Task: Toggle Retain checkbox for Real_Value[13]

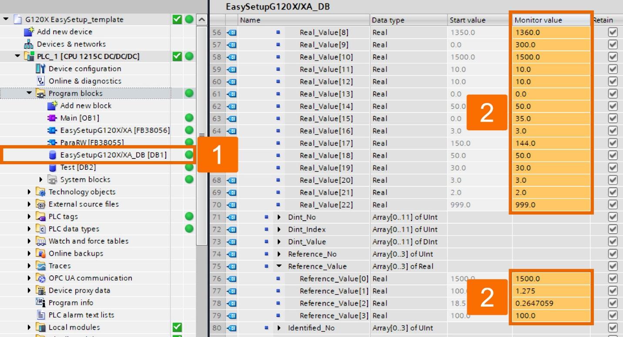Action: 613,94
